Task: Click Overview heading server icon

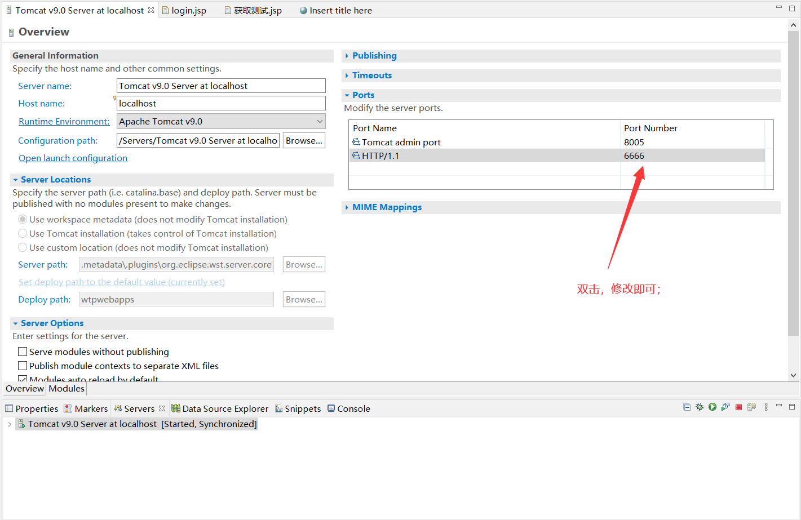Action: pyautogui.click(x=11, y=33)
